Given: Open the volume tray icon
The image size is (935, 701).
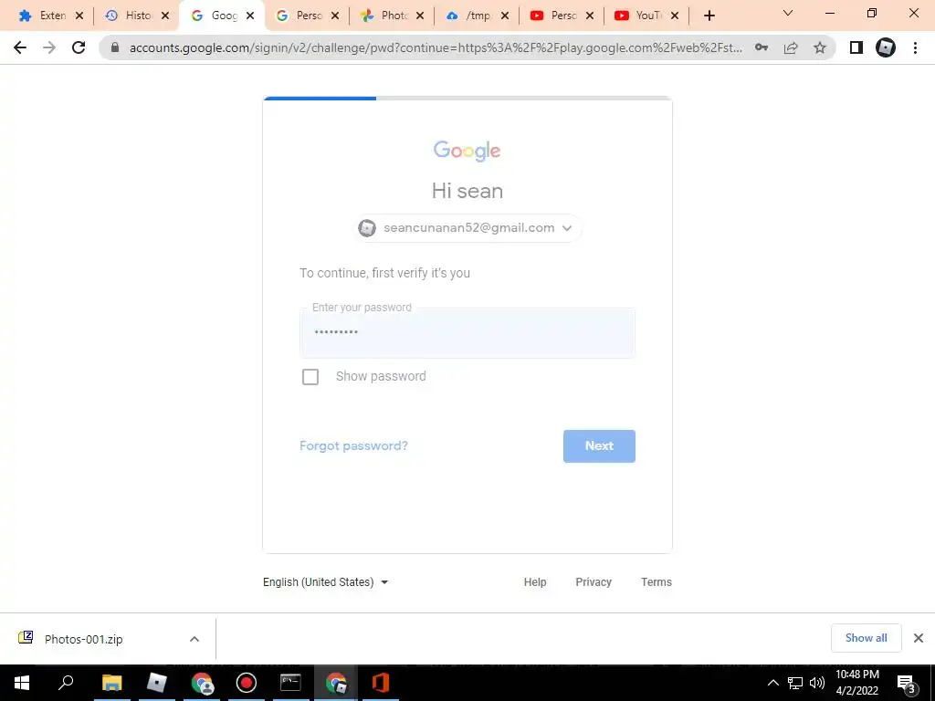Looking at the screenshot, I should click(817, 683).
